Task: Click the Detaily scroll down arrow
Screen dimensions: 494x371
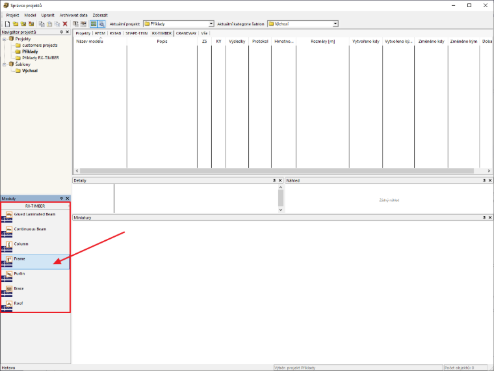Action: pos(281,210)
